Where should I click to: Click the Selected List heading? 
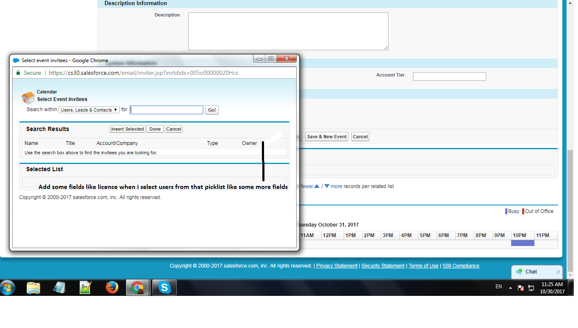click(x=44, y=169)
